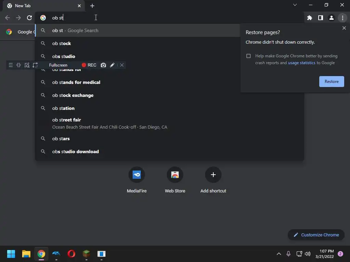Select 'ob st - Google Search' suggestion

pos(137,30)
